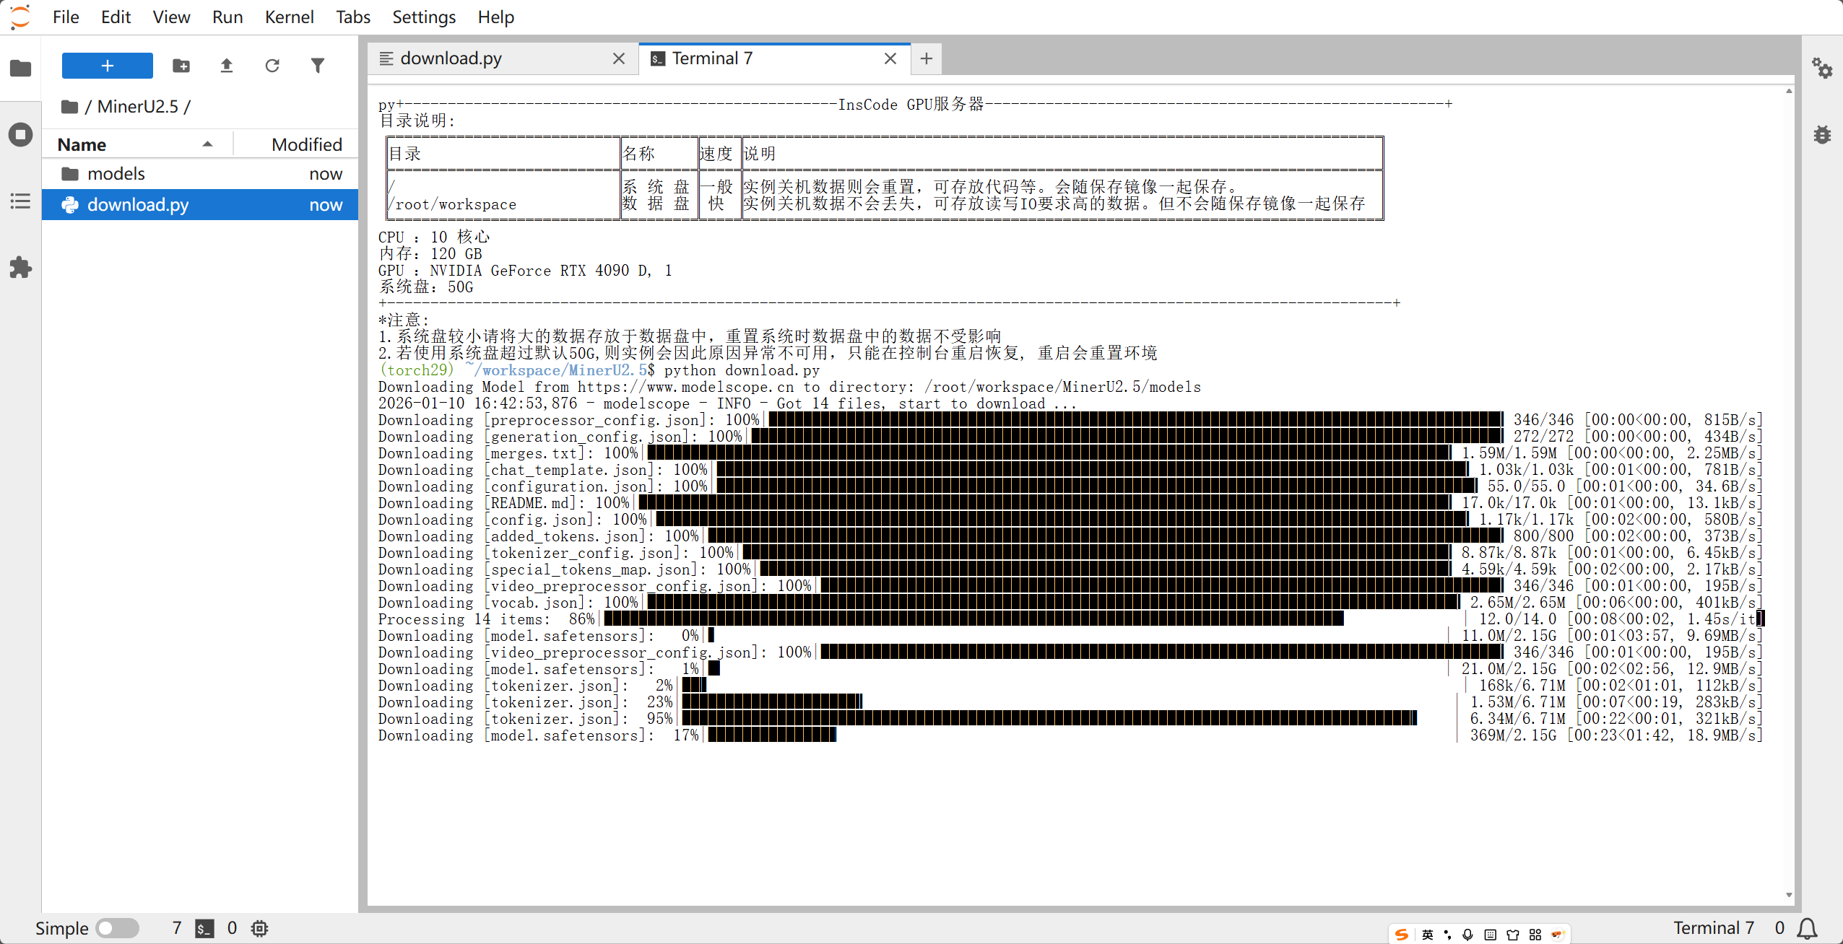The width and height of the screenshot is (1843, 944).
Task: Refresh the file browser list
Action: [272, 66]
